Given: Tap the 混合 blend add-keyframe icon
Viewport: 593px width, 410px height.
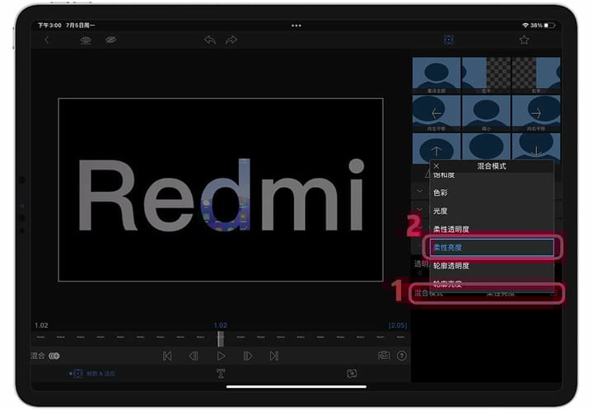Looking at the screenshot, I should (54, 356).
